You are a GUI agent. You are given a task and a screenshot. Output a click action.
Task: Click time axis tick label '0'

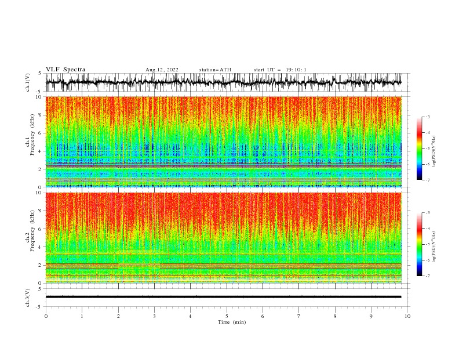46,316
